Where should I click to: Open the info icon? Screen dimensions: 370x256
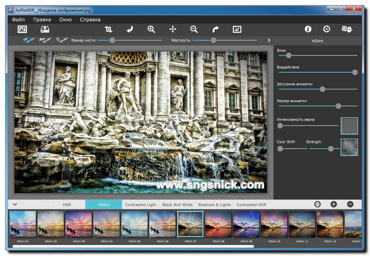tap(308, 29)
